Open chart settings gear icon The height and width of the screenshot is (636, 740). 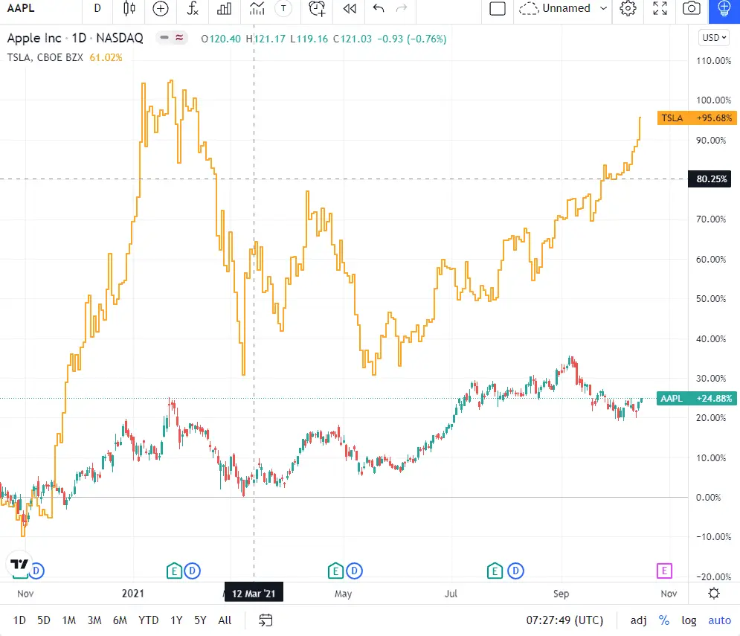[628, 8]
